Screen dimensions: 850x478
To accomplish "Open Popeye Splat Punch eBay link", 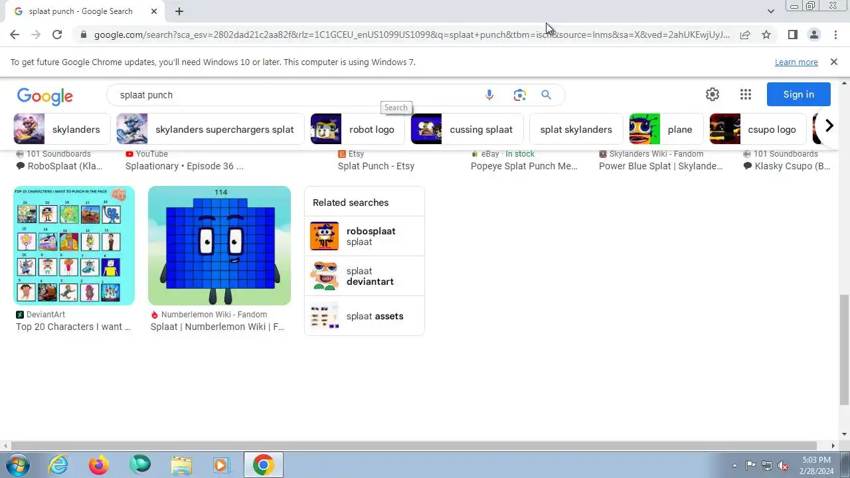I will tap(524, 166).
